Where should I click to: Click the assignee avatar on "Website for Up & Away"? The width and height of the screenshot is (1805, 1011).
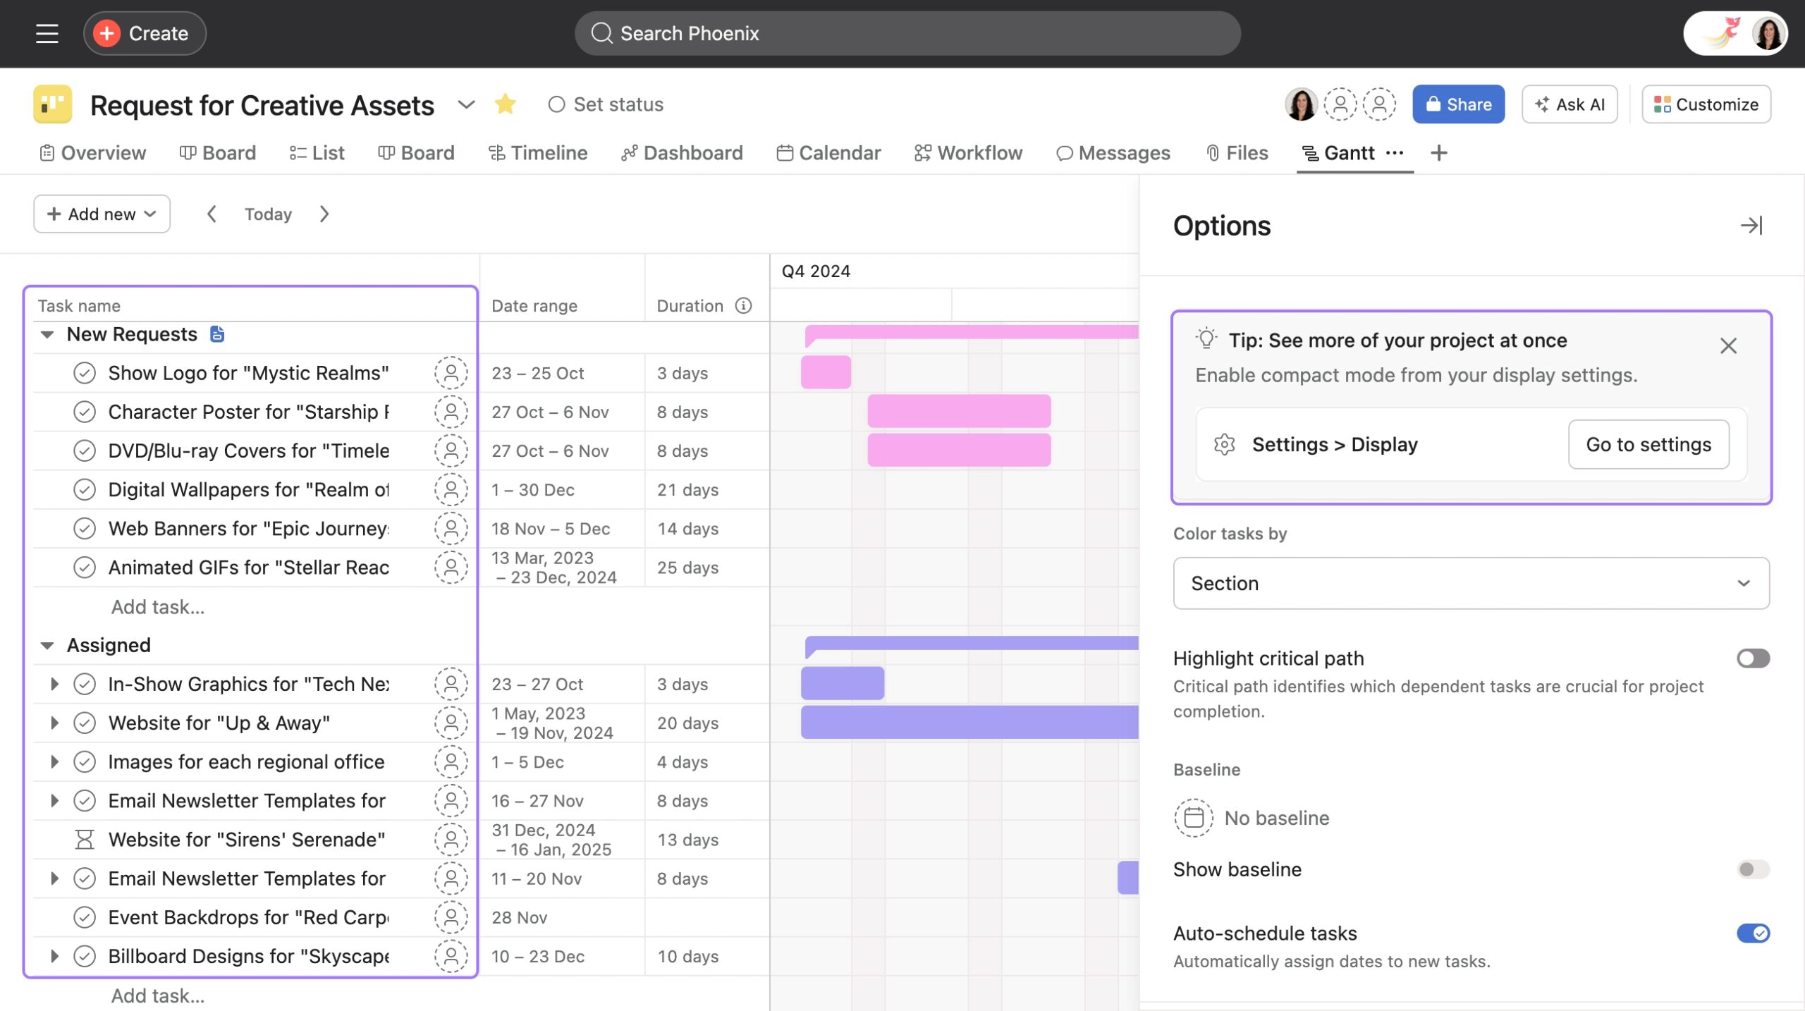click(x=451, y=723)
